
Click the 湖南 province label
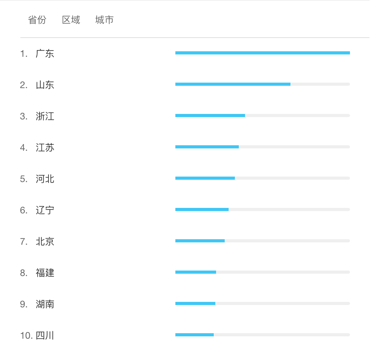coord(45,304)
